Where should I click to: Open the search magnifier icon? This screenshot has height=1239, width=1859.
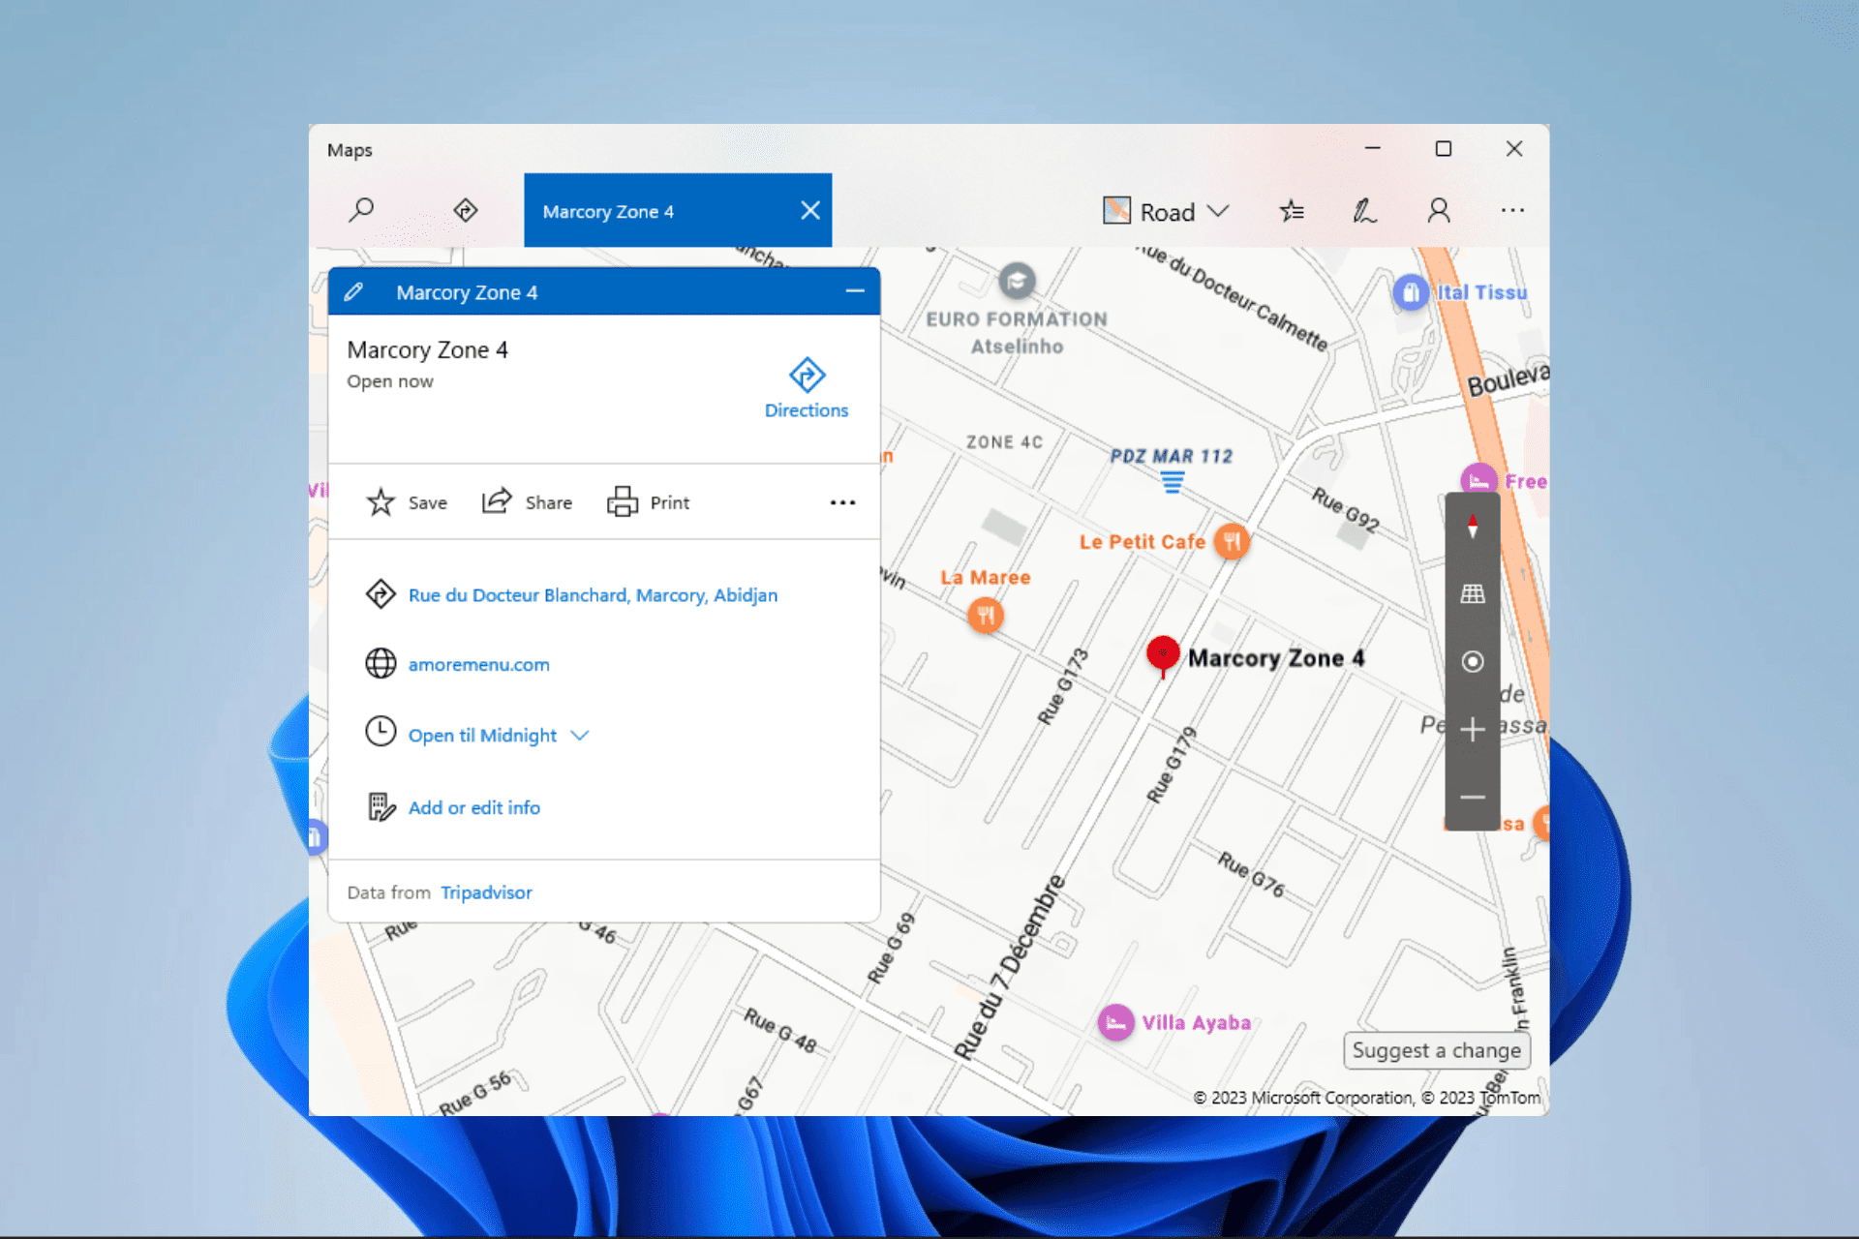pos(362,210)
